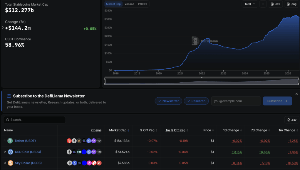Toggle the Newsletter subscription option

(x=168, y=101)
